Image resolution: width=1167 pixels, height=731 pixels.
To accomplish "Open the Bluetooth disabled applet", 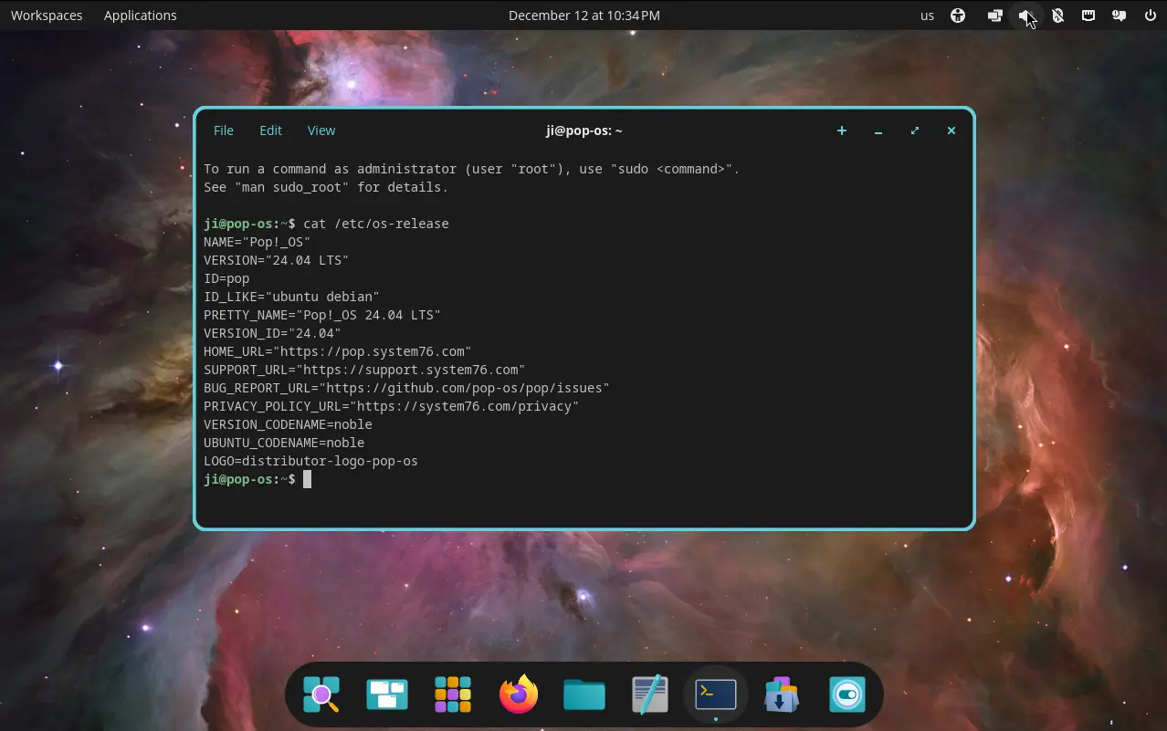I will 1057,16.
